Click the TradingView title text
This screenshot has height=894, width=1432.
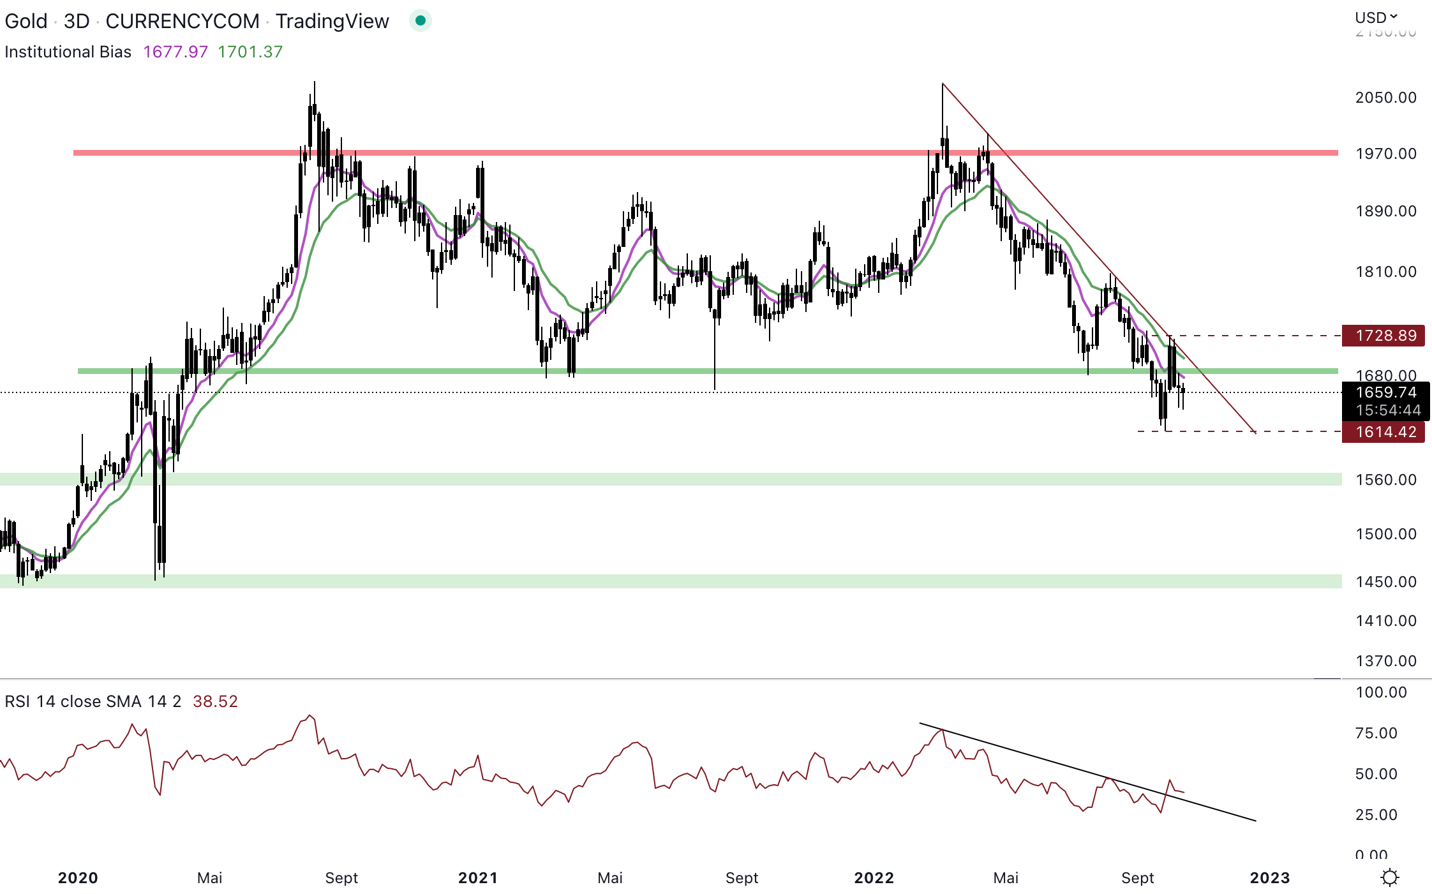click(332, 21)
